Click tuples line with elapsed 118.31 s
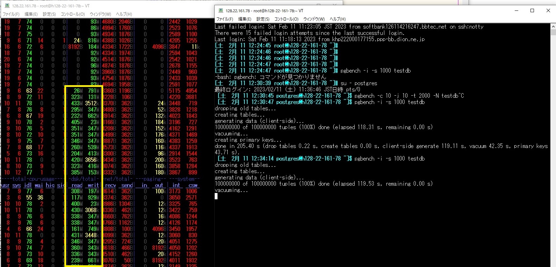This screenshot has width=556, height=267. [323, 127]
